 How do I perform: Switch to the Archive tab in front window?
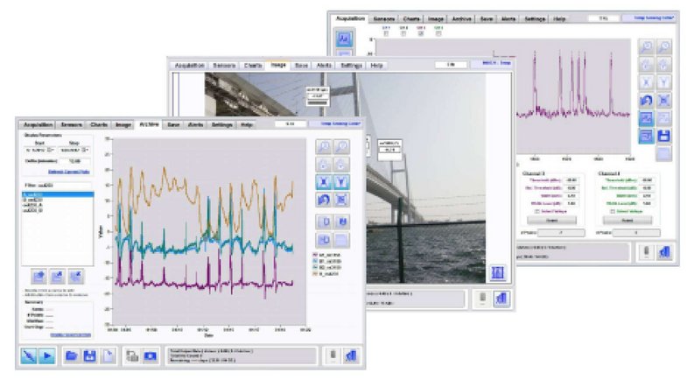click(148, 125)
